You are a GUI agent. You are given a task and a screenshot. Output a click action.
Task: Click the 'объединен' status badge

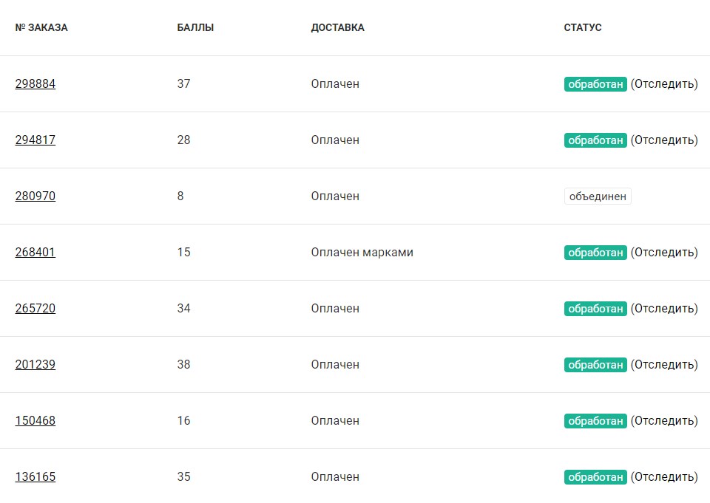pos(598,196)
